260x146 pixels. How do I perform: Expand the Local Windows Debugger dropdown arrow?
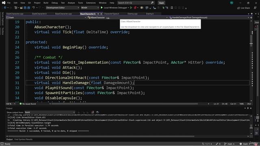[128, 8]
